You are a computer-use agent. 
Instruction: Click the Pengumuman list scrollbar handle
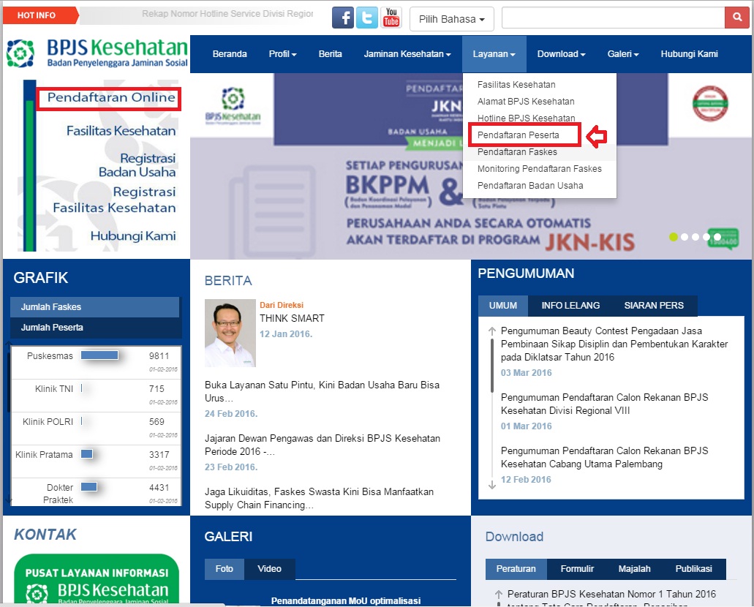pos(492,366)
